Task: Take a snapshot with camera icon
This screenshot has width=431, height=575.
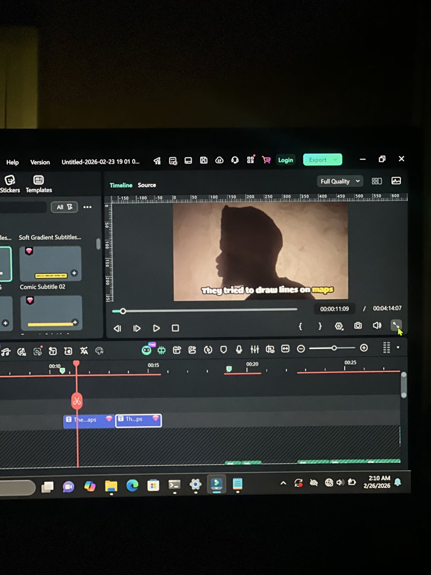Action: tap(358, 326)
